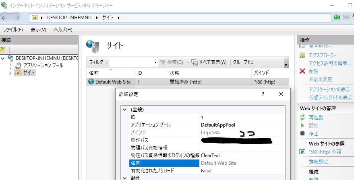
Task: Click the *:80 (http) 参照 link
Action: click(325, 151)
